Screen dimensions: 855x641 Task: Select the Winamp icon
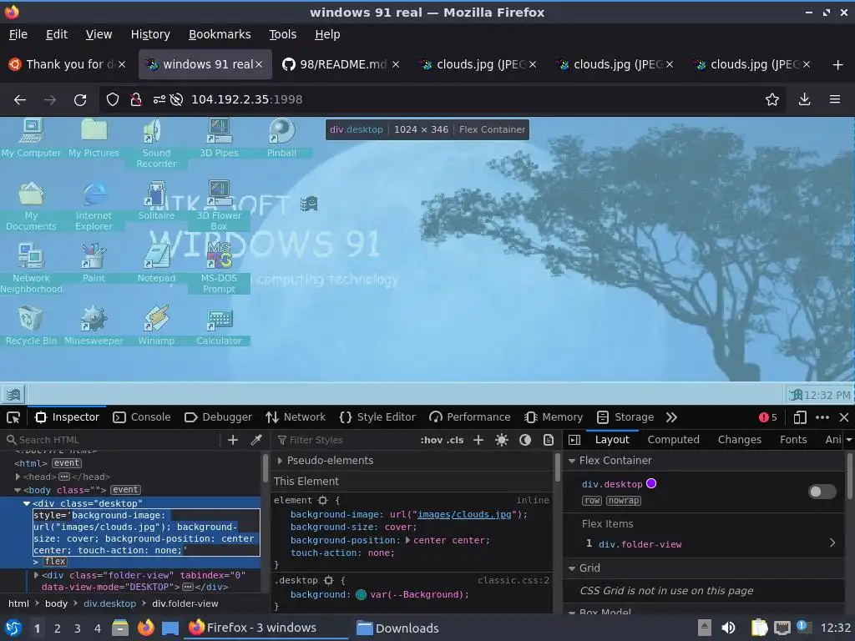[156, 326]
